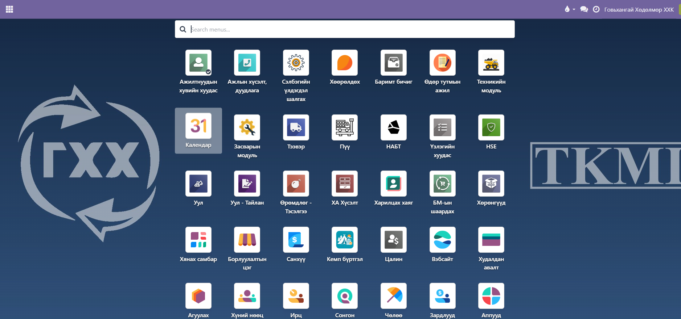Viewport: 681px width, 319px height.
Task: Open Борлуулалтын цэг point of sale
Action: pyautogui.click(x=247, y=240)
